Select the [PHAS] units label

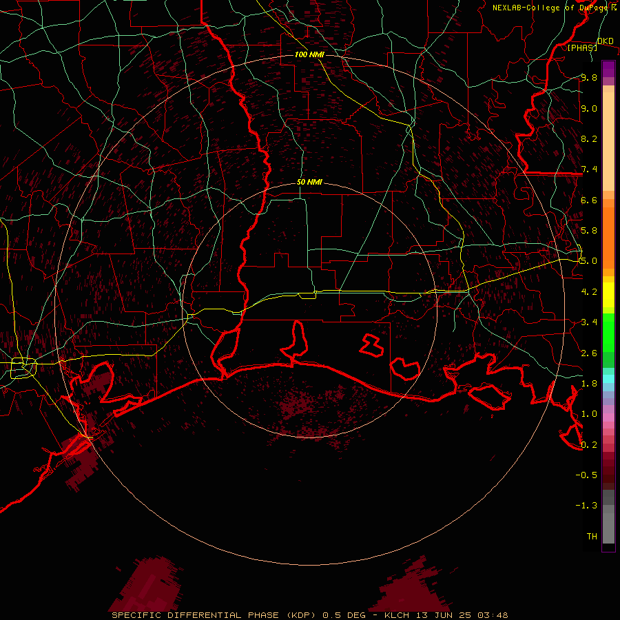(582, 48)
